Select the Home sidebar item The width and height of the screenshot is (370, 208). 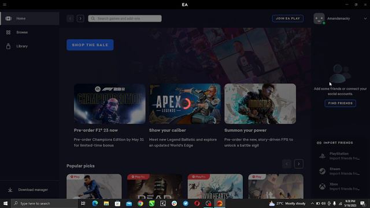(x=29, y=18)
